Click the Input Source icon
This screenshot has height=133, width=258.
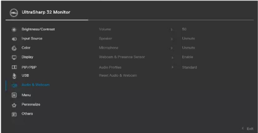14,39
